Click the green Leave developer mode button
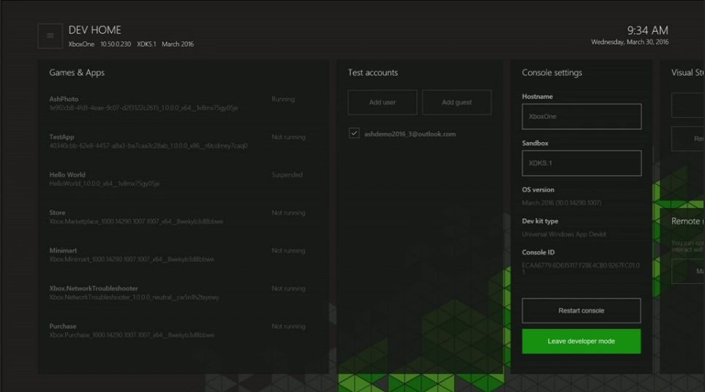 (x=581, y=342)
